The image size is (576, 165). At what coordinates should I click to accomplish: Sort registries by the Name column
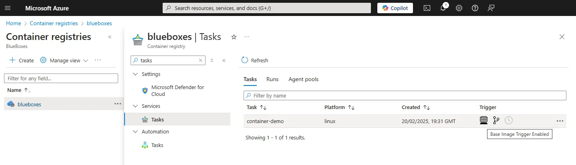(x=19, y=90)
